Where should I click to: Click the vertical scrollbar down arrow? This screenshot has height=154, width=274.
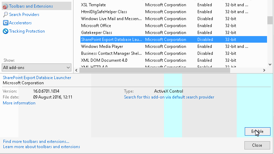coord(270,65)
